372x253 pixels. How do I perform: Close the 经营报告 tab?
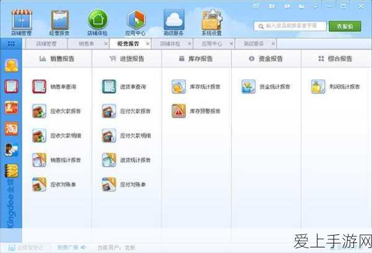coord(148,43)
